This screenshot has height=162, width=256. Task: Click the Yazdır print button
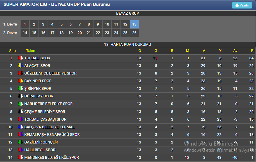click(242, 5)
